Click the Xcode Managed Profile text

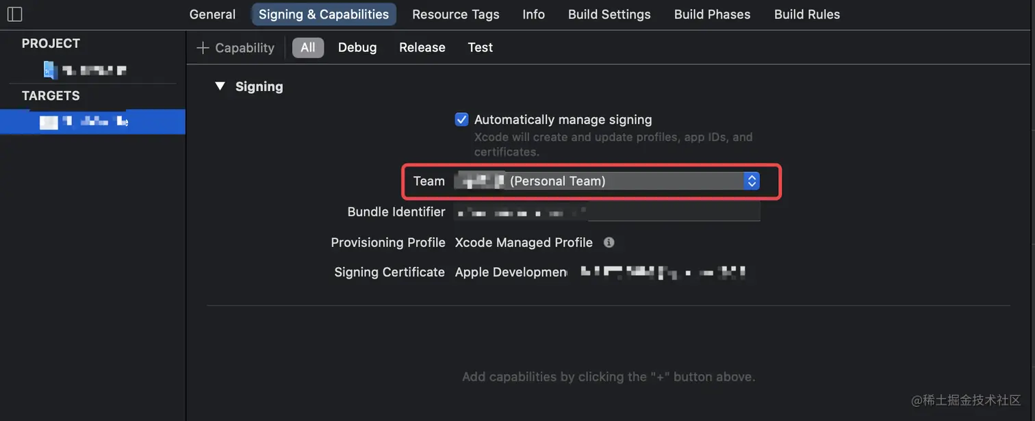tap(524, 242)
